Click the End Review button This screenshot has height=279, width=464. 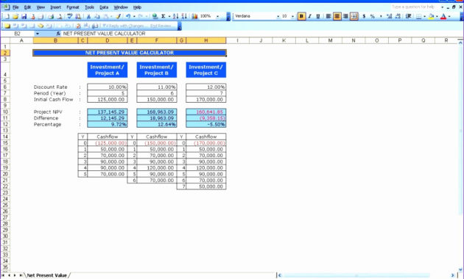[161, 26]
